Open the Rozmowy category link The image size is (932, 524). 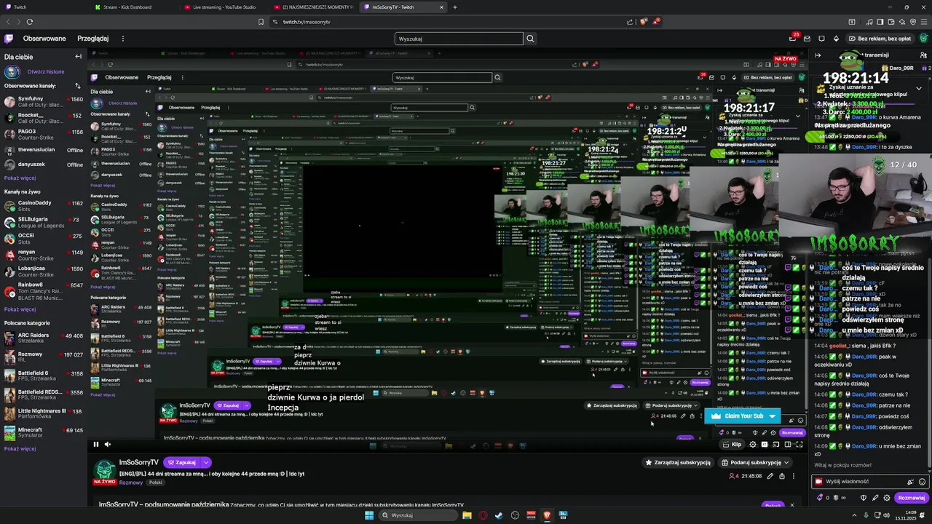click(x=131, y=483)
